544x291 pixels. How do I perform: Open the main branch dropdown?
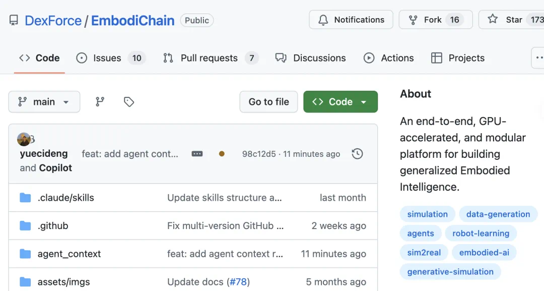[x=44, y=102]
